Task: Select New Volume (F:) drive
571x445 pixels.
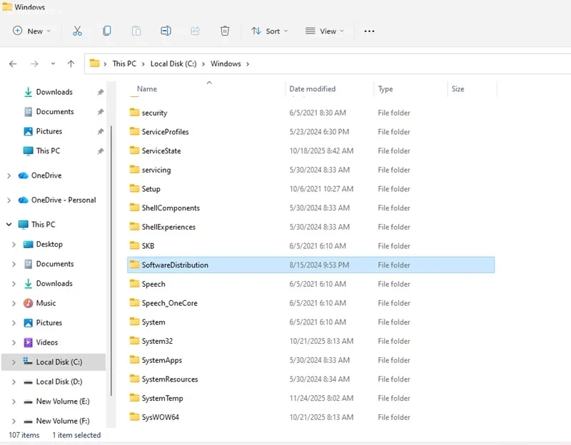Action: coord(63,421)
